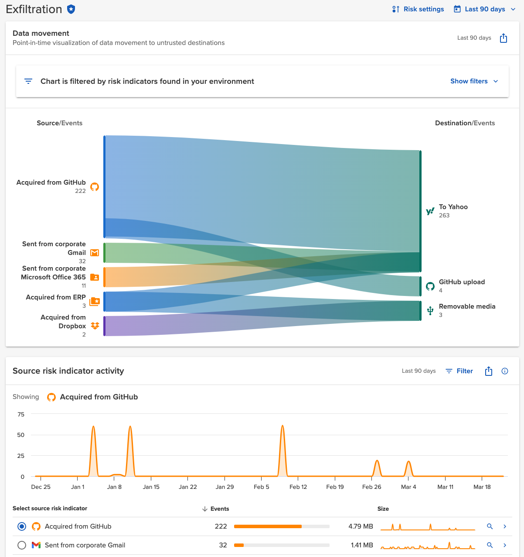Click the shield badge beside the Exfiltration title
The width and height of the screenshot is (524, 557).
tap(72, 9)
